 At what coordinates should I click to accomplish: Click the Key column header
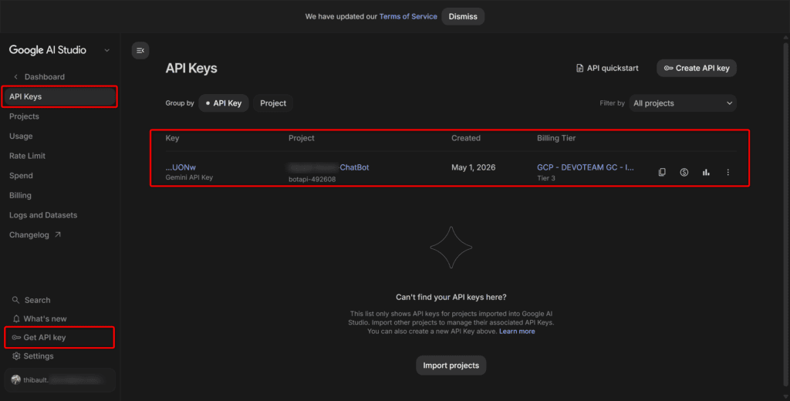coord(172,138)
